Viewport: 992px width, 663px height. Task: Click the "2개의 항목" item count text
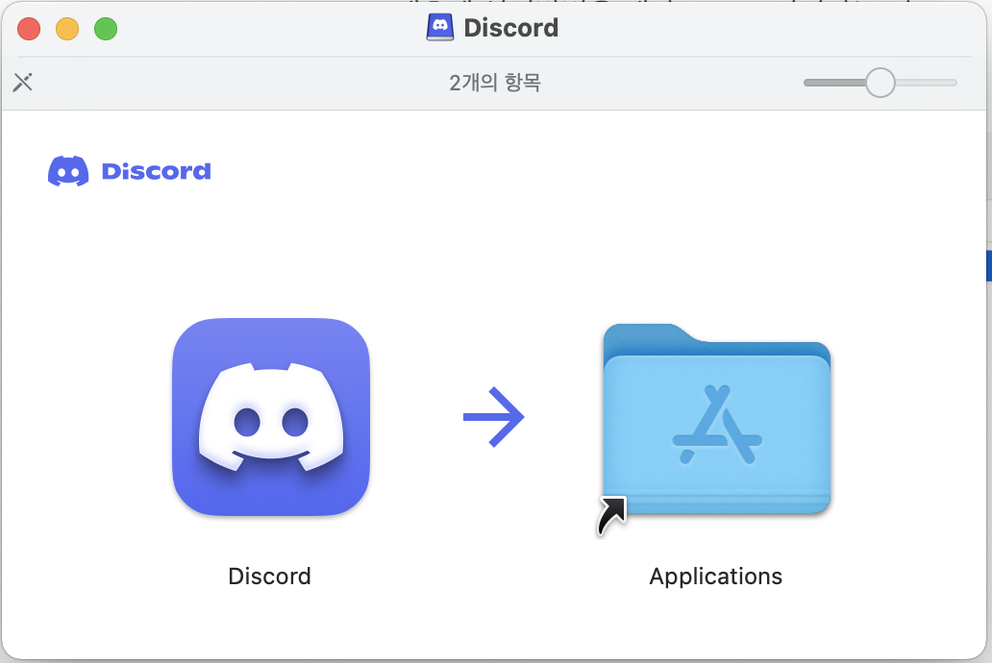(495, 83)
